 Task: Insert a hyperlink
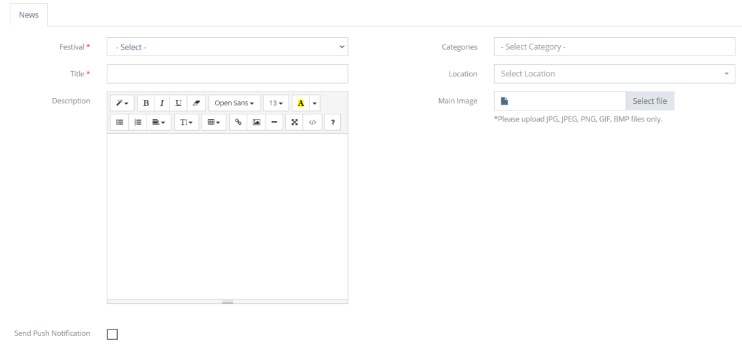tap(238, 122)
